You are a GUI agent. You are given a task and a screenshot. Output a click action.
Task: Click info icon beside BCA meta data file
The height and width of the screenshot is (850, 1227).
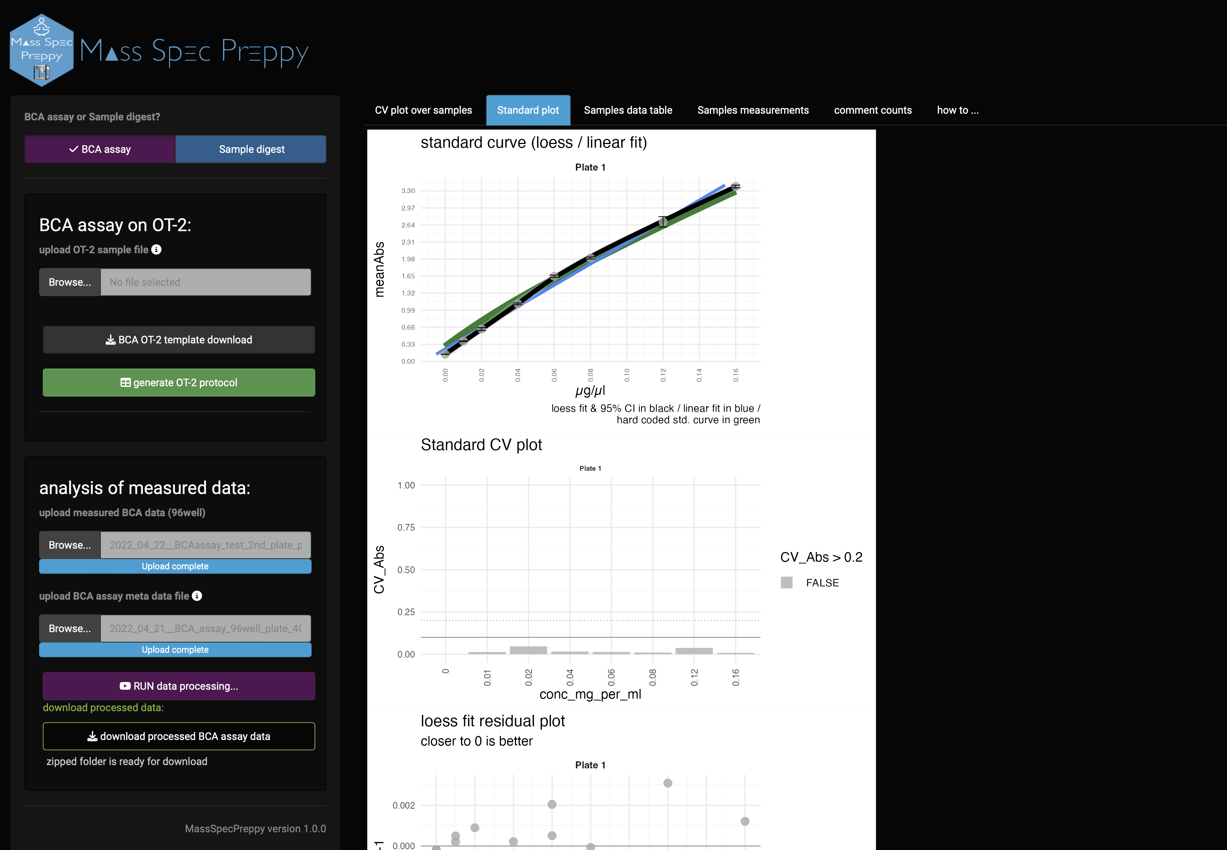click(197, 596)
